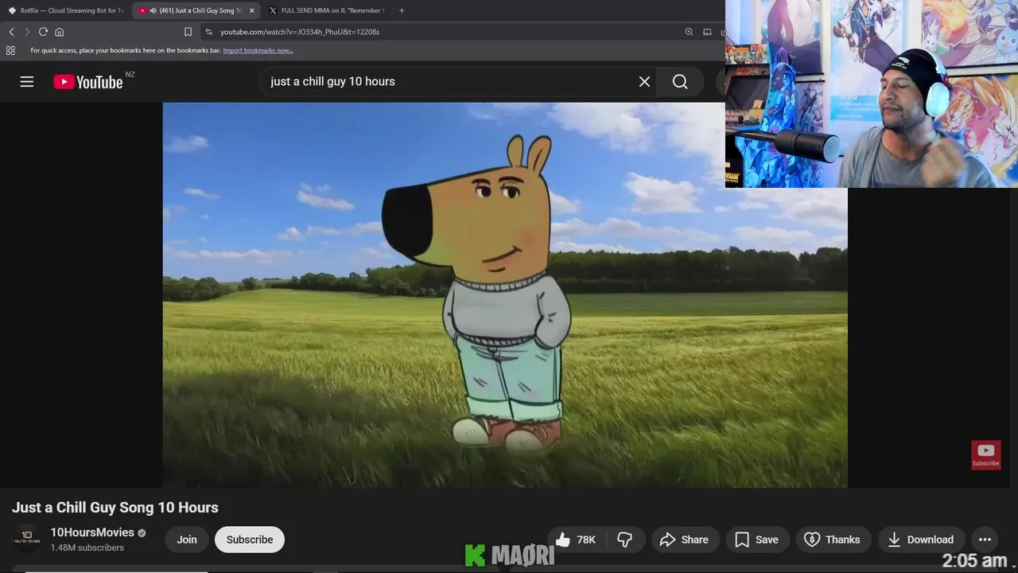Click the video title Just a Chill Guy Song 10 Hours
1018x573 pixels.
(x=115, y=508)
